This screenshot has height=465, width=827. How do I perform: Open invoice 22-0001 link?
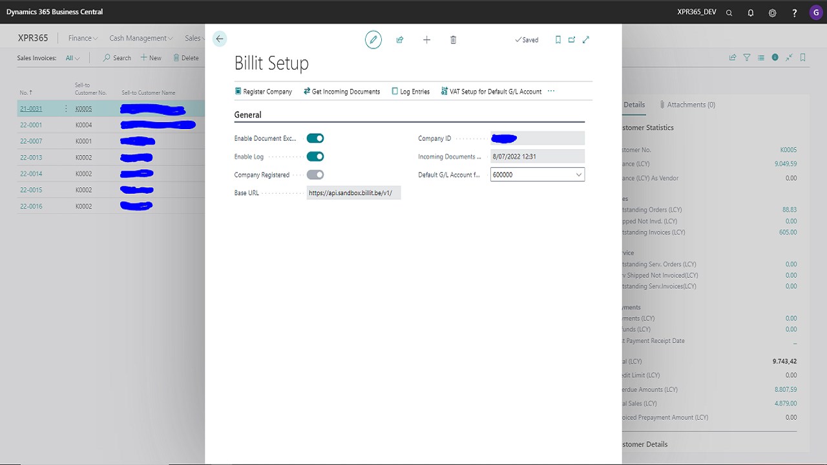click(x=31, y=125)
